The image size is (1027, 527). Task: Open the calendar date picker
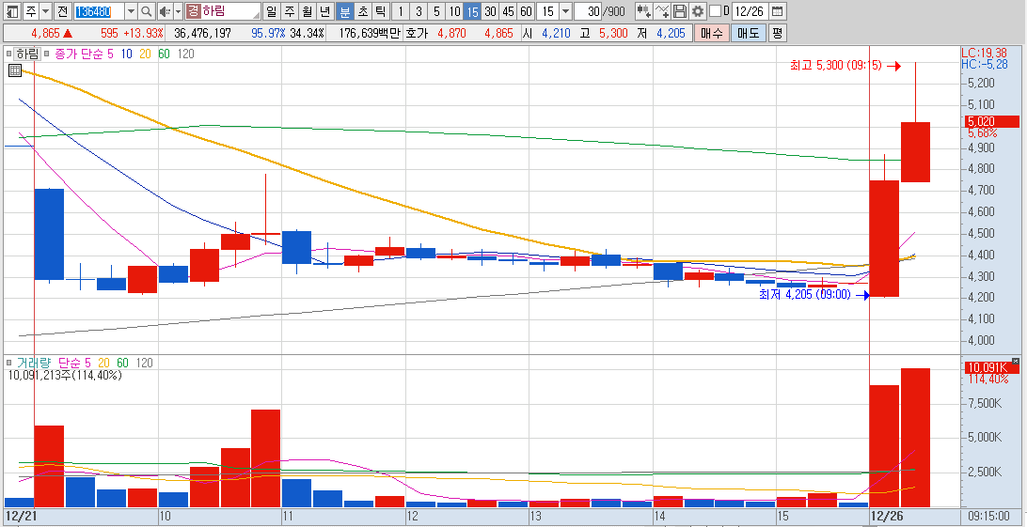click(777, 11)
